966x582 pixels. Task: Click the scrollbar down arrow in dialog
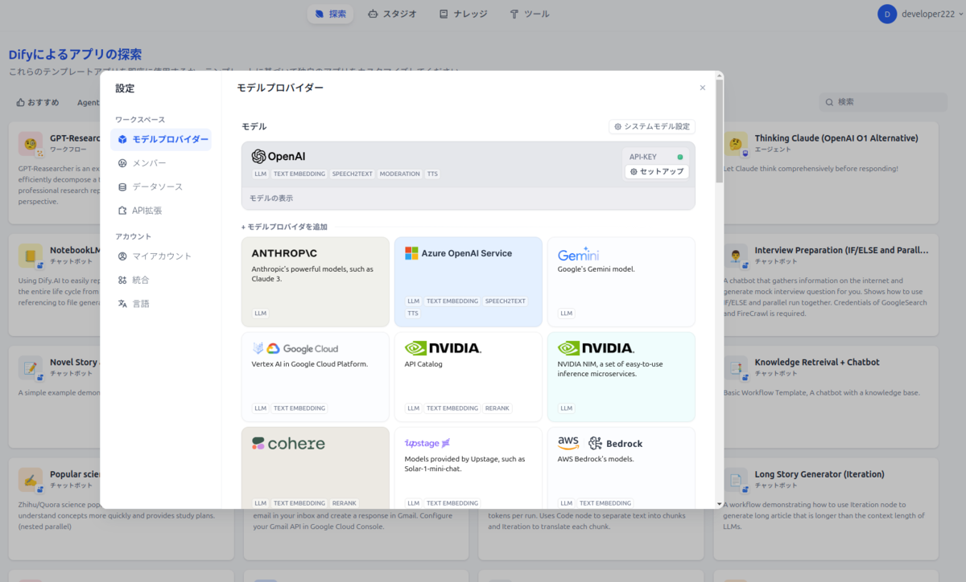[719, 504]
